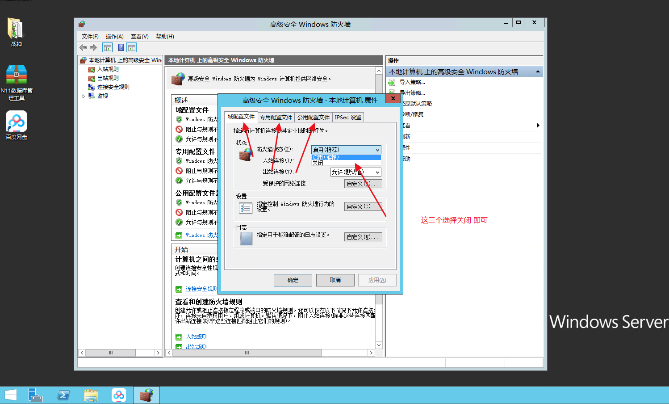Switch to the 专用配置文件 tab
Viewport: 669px width, 404px height.
(x=276, y=117)
